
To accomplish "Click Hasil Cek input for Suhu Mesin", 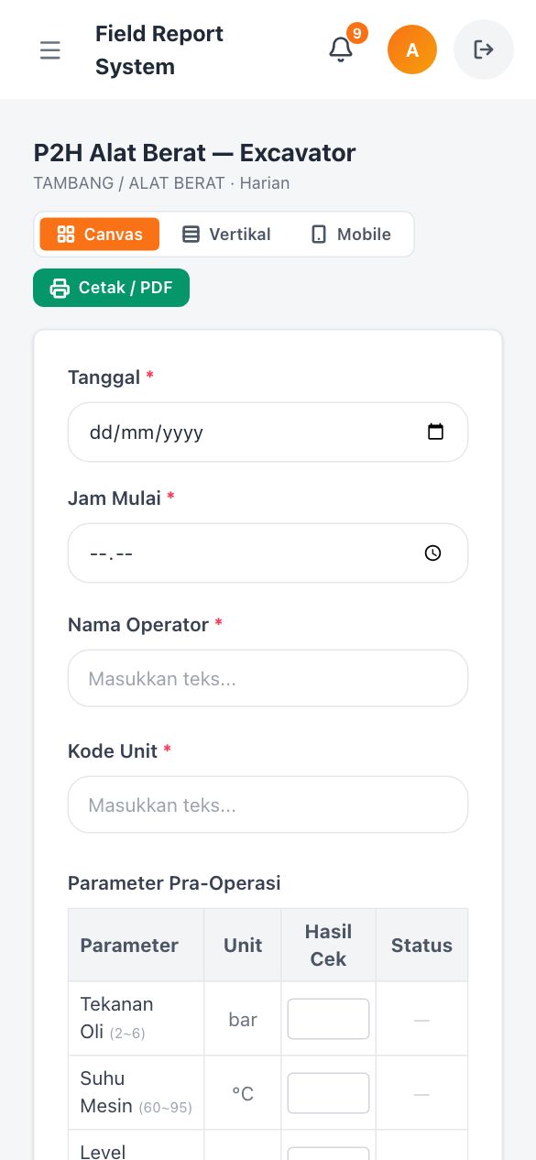I will click(328, 1093).
